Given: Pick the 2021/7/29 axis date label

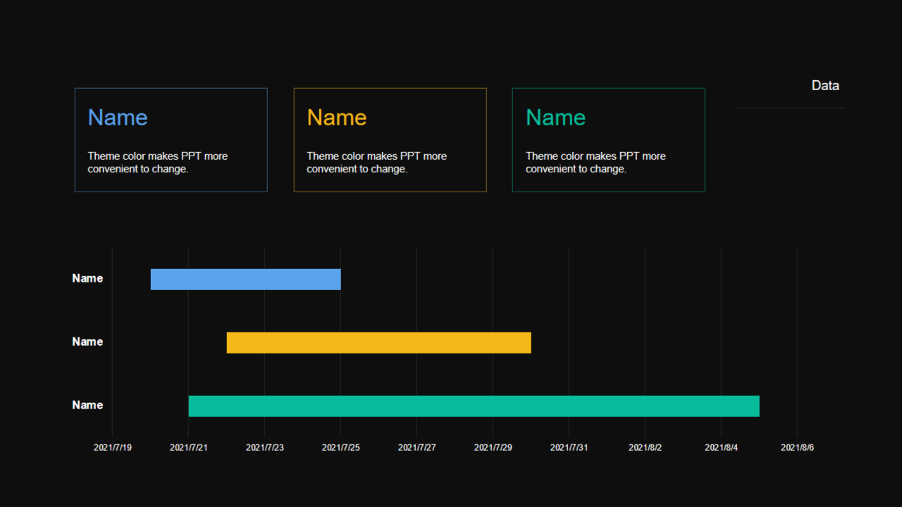Looking at the screenshot, I should tap(493, 448).
